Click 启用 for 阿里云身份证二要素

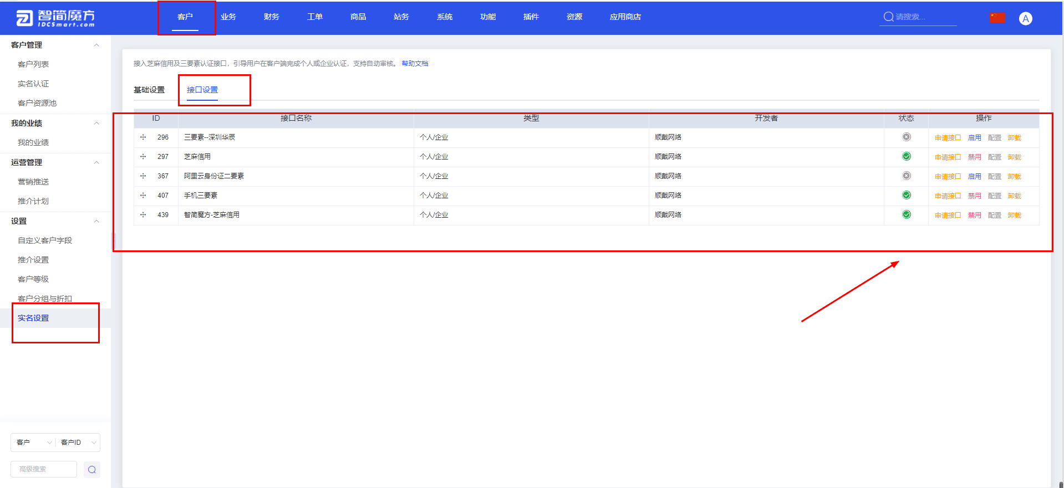coord(974,177)
